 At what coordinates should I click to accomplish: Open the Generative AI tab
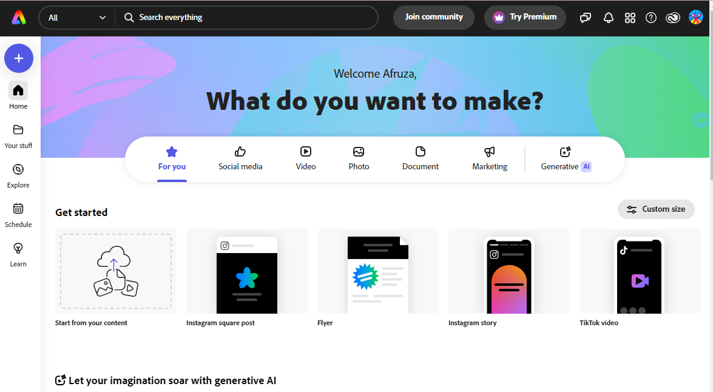click(565, 158)
